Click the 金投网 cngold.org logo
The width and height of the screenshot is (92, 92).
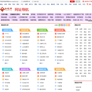pos(6,9)
